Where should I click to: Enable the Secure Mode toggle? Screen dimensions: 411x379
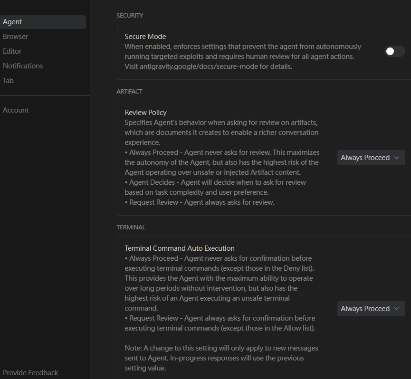point(394,51)
